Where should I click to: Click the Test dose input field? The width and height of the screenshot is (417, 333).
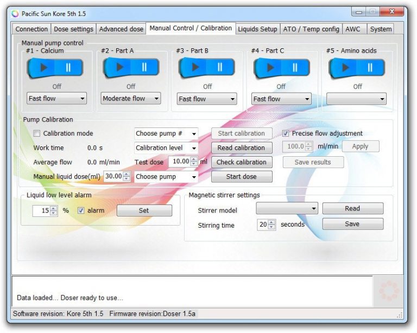pyautogui.click(x=179, y=162)
